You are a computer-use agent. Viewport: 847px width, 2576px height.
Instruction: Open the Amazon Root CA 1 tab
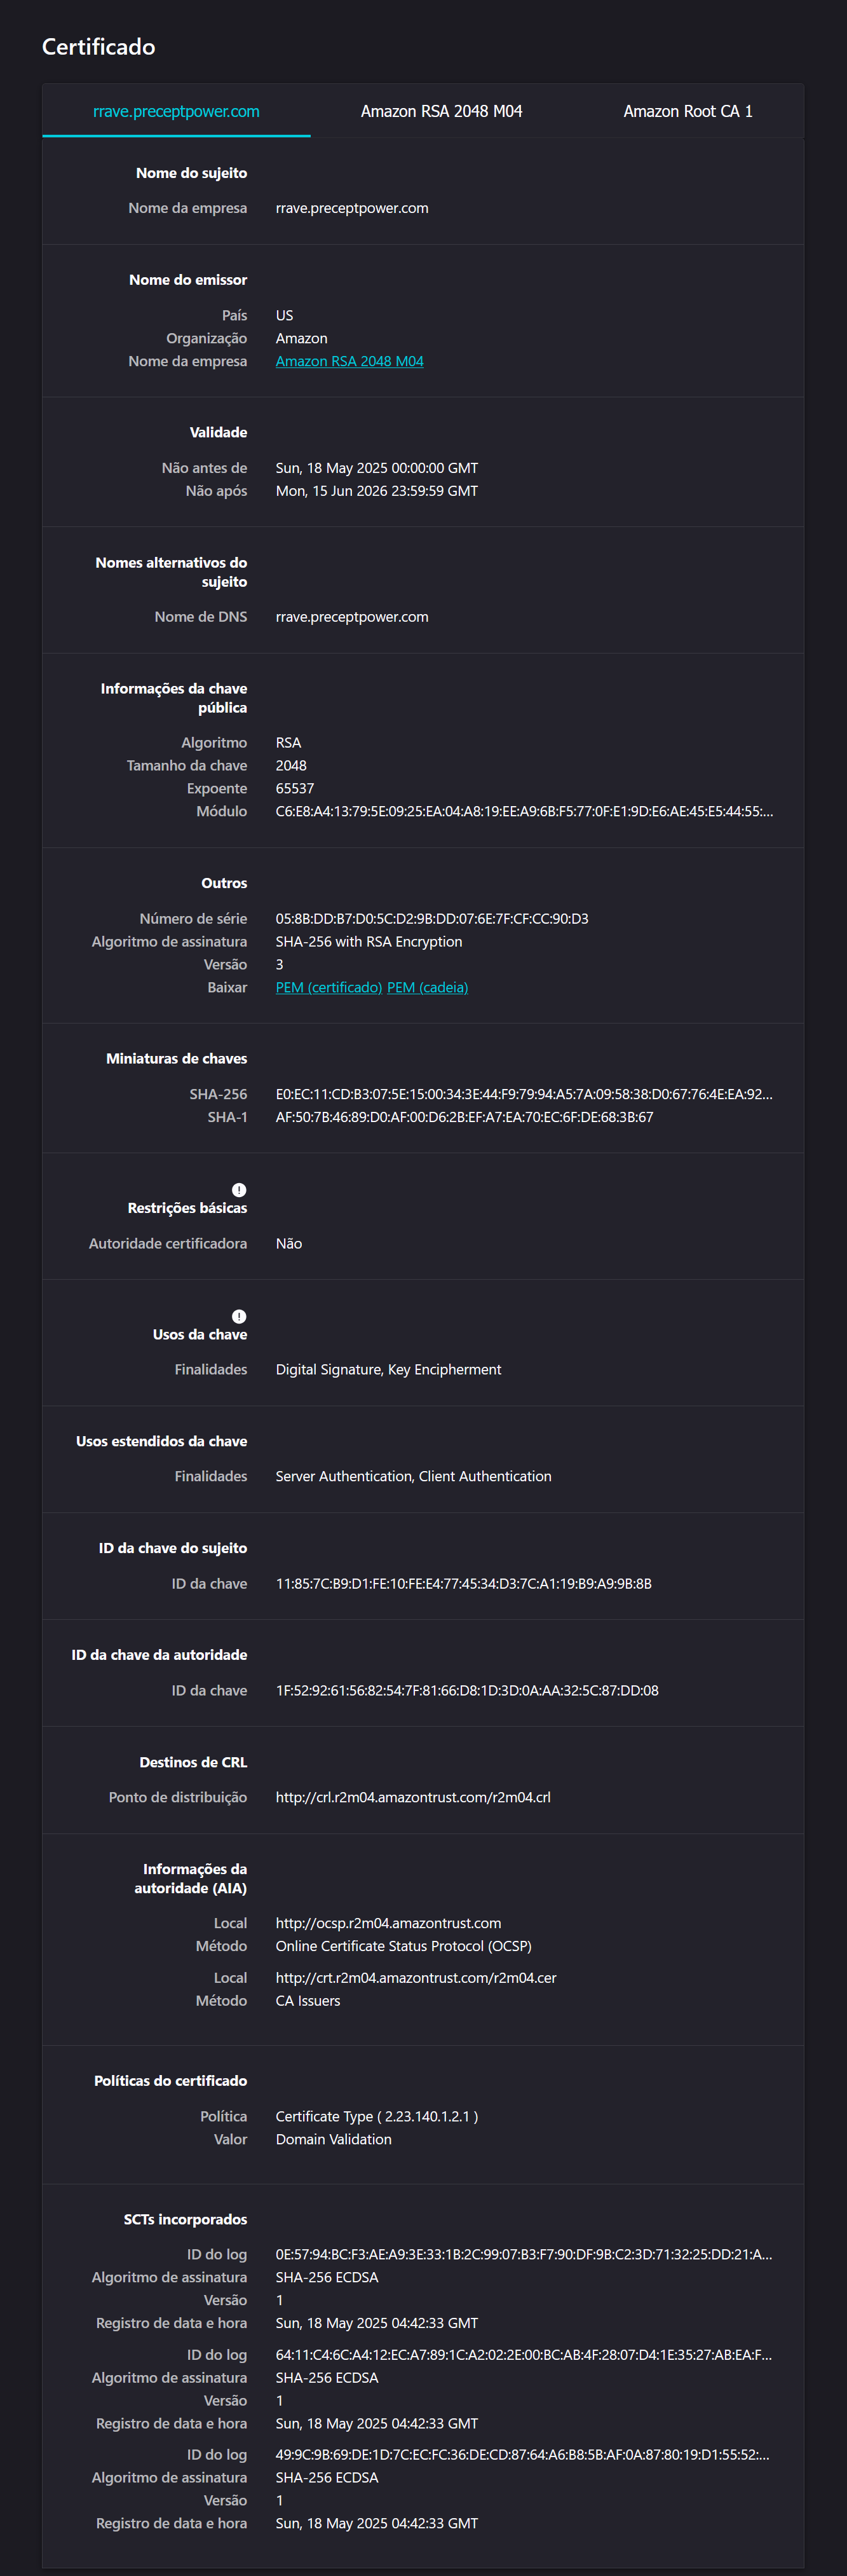tap(687, 111)
